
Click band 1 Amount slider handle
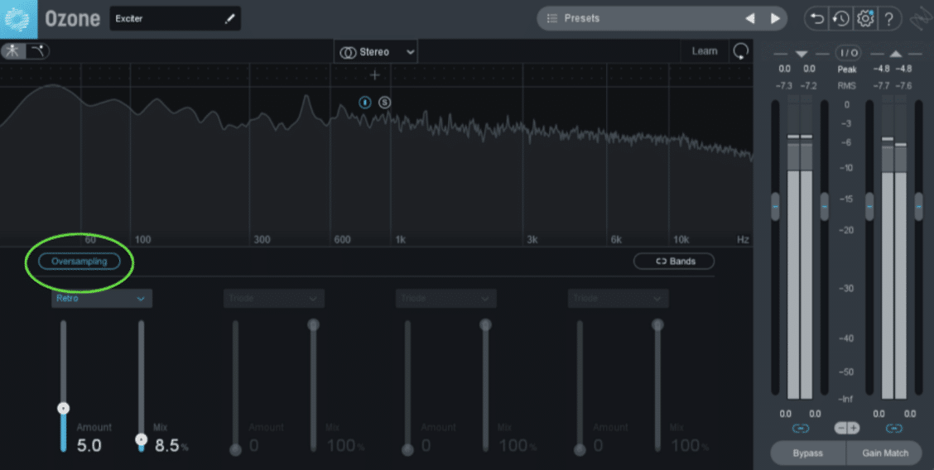[63, 408]
